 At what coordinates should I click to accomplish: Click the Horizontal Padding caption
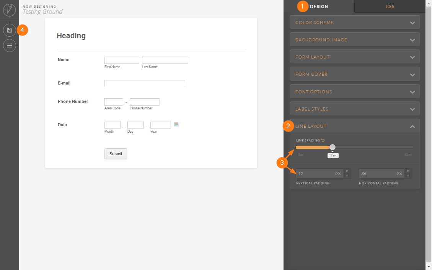378,183
